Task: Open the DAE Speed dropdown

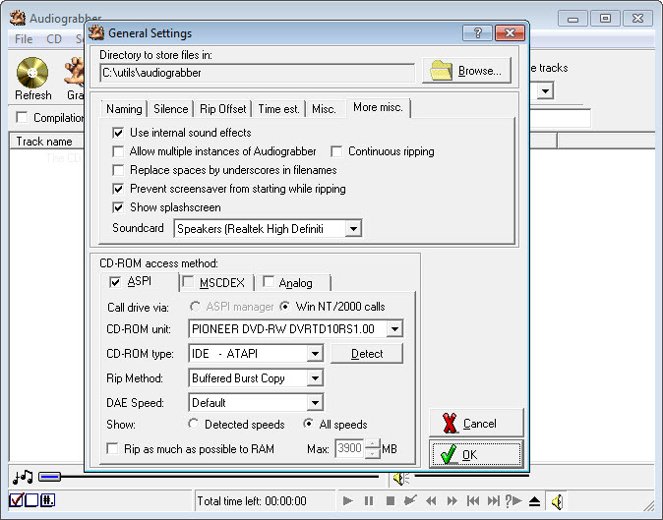Action: [315, 403]
